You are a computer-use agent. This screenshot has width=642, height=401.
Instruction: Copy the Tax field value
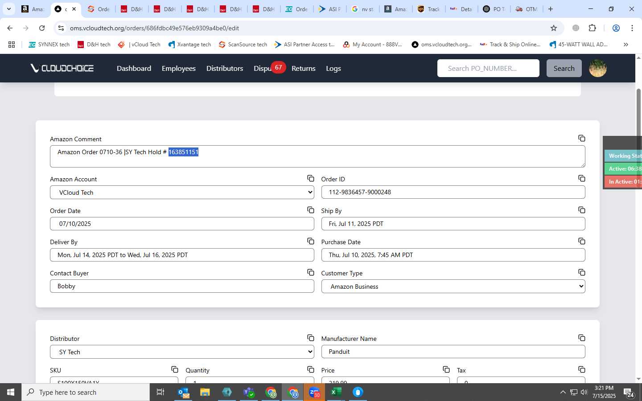[582, 369]
